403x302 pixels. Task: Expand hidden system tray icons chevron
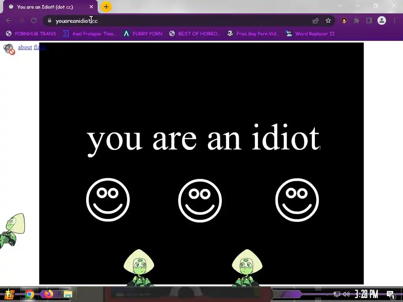click(327, 294)
